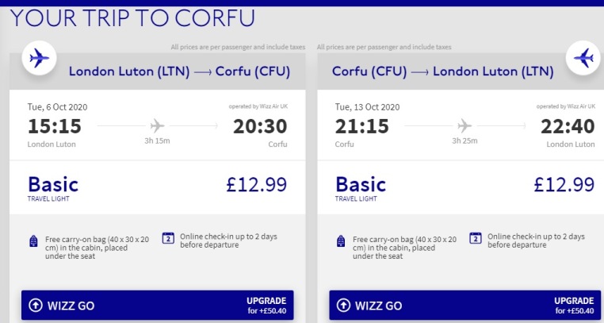Click Corfu to London Luton route header

tap(442, 71)
